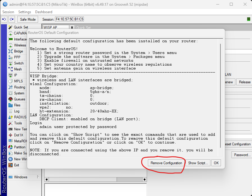Viewport: 252px width, 196px height.
Task: Open the Queues sidebar entry
Action: [19, 99]
